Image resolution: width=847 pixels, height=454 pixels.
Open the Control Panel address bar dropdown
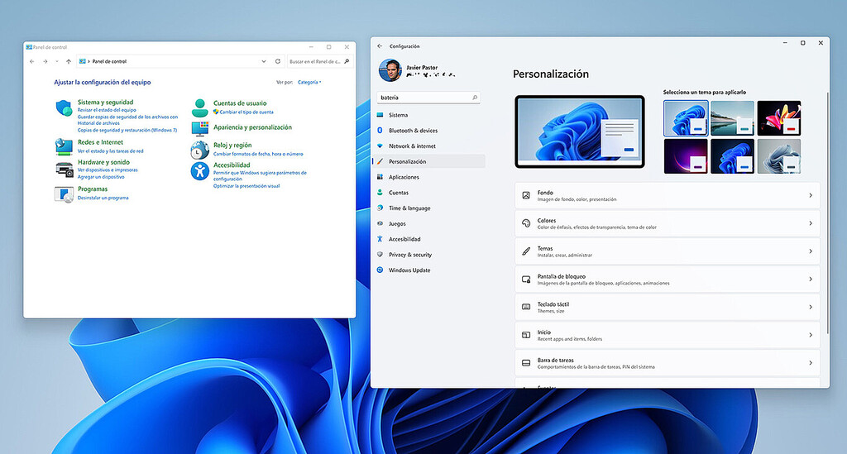264,61
